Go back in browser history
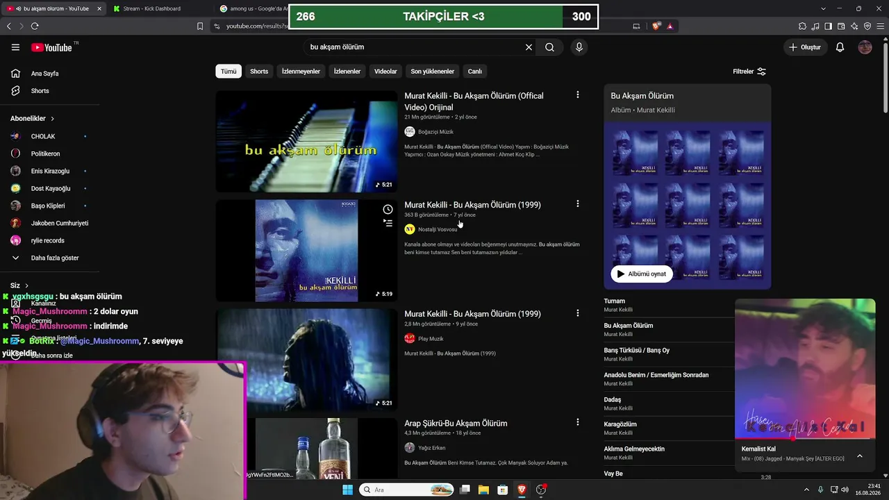This screenshot has height=500, width=889. (8, 26)
